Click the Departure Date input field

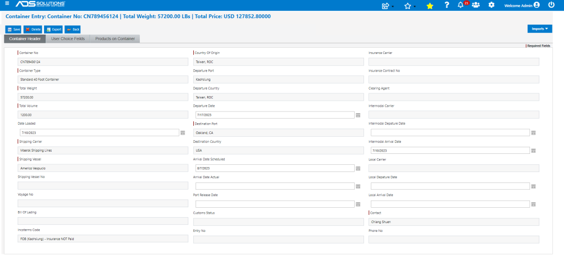pos(275,115)
